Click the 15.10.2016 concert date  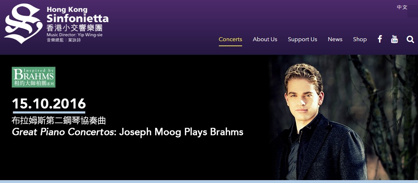[x=49, y=103]
